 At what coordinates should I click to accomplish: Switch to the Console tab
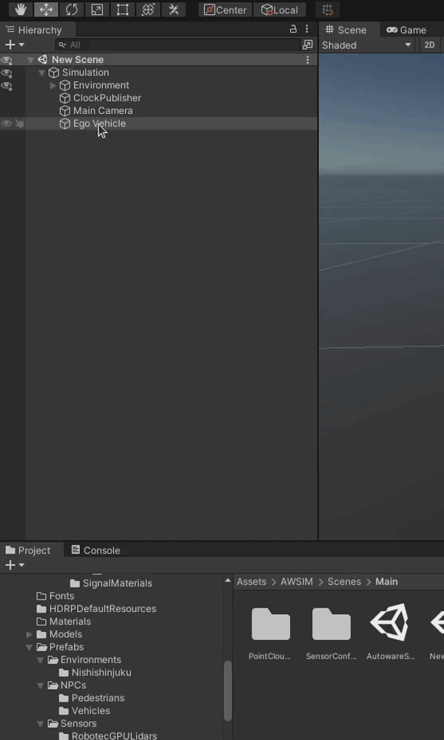(95, 551)
